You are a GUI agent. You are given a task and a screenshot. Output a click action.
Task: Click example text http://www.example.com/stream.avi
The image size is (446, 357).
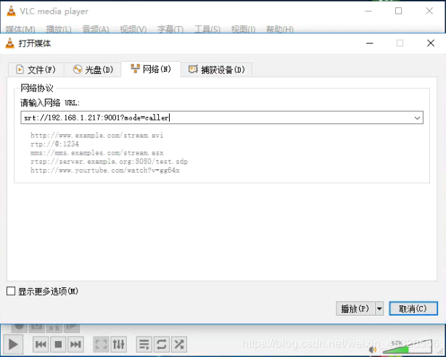click(x=96, y=135)
